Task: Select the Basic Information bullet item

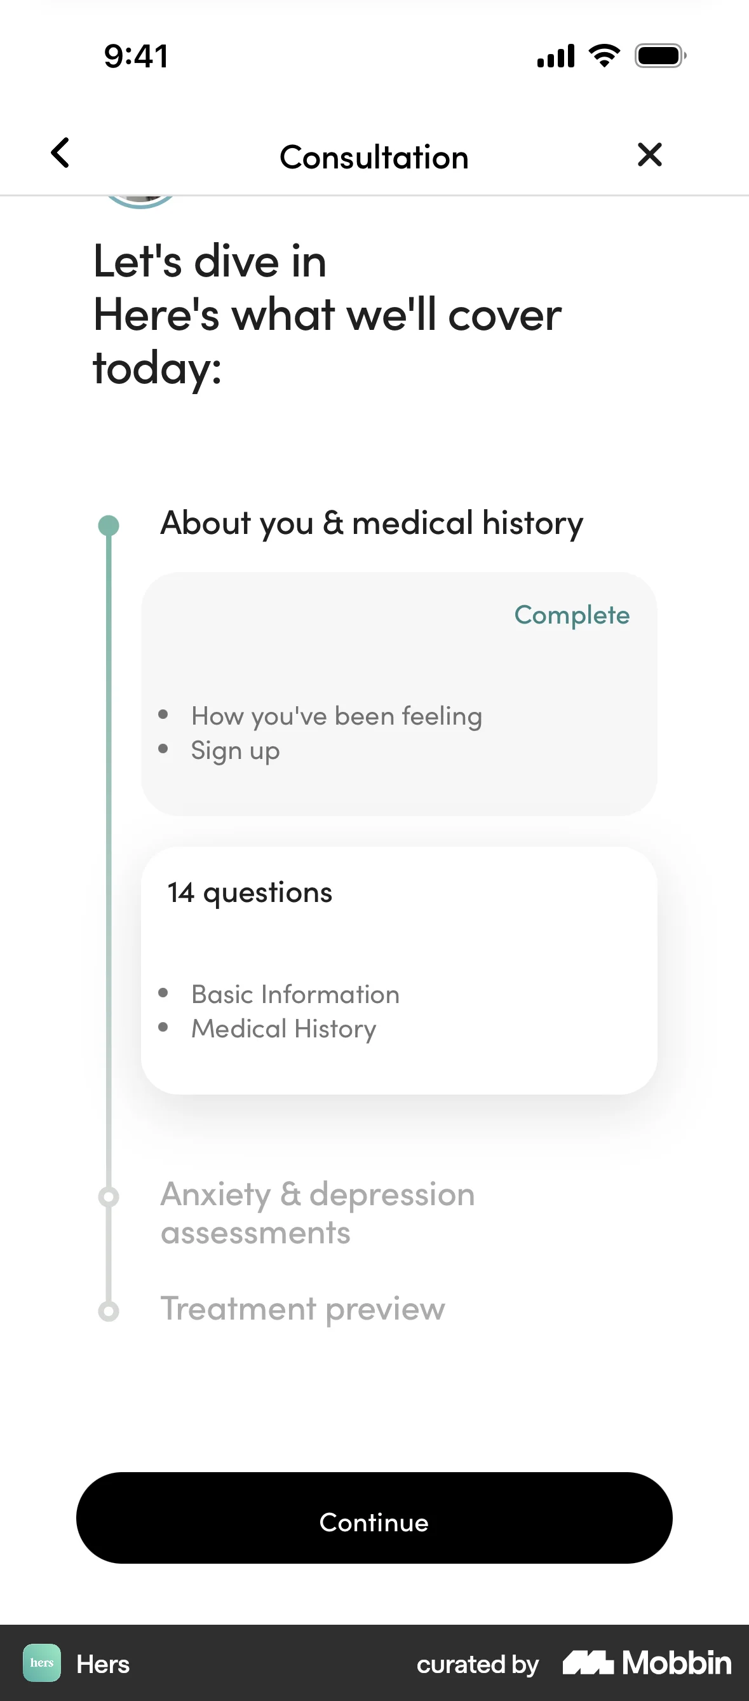Action: tap(295, 994)
